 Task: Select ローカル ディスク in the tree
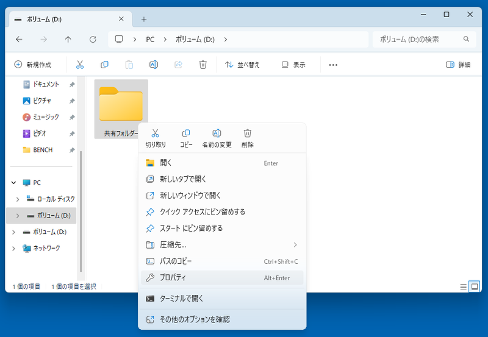[56, 199]
